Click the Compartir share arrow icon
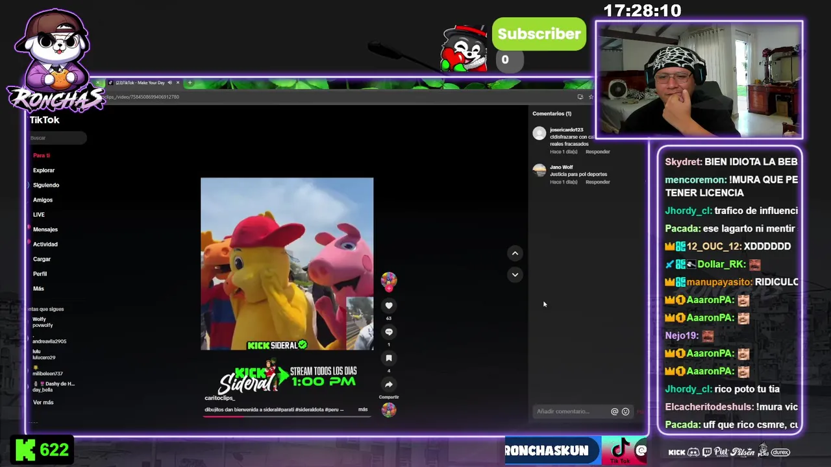 pyautogui.click(x=389, y=384)
